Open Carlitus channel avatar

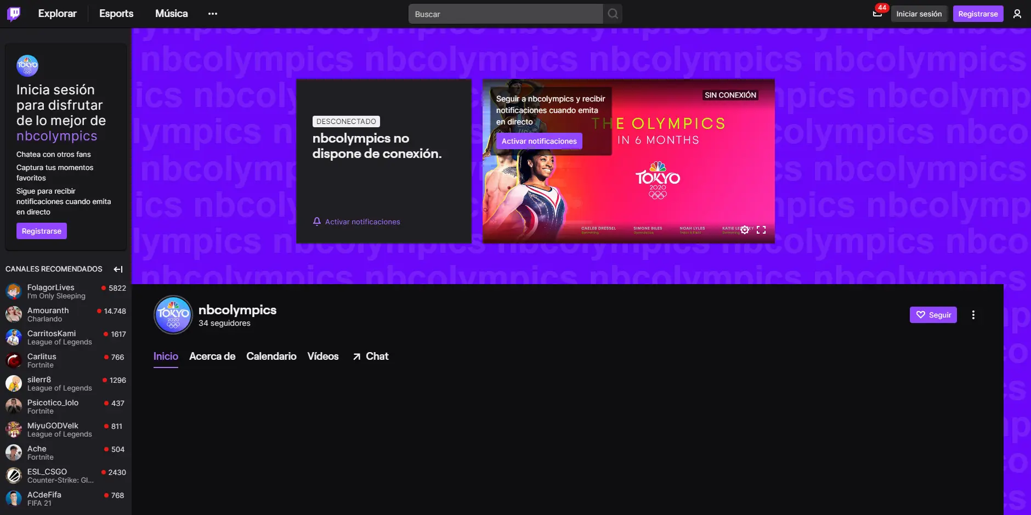(14, 360)
